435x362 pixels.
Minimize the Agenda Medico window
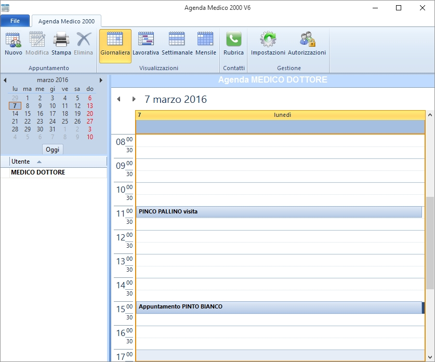[375, 8]
